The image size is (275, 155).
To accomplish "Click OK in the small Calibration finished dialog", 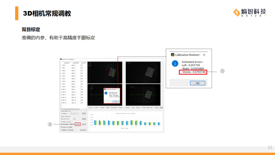I will [116, 102].
